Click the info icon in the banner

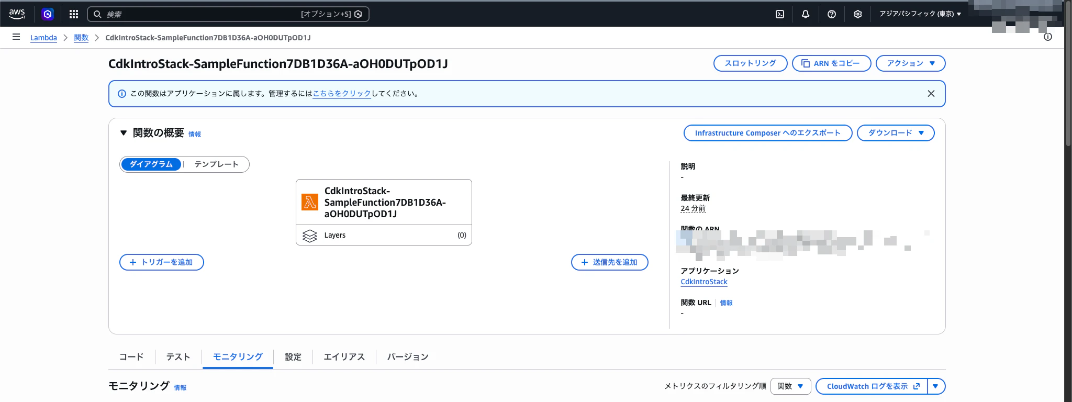coord(122,94)
